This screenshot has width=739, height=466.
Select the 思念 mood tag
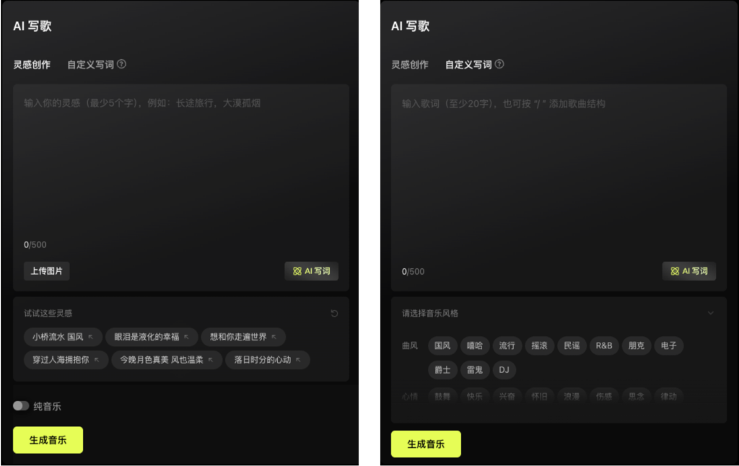[637, 396]
